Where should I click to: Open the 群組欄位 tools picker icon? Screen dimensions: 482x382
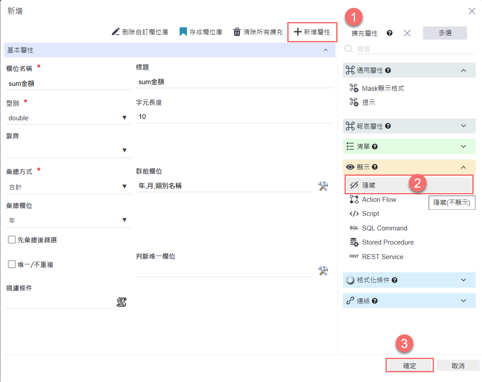pyautogui.click(x=323, y=186)
